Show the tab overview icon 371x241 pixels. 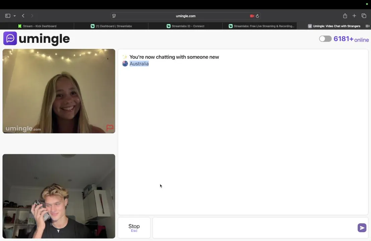pos(364,16)
